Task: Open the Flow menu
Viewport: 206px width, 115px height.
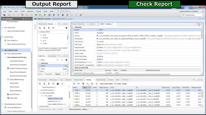Action: [16, 11]
